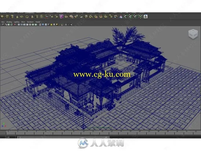Click frame 2 on the time slider
This screenshot has height=151, width=201.
pyautogui.click(x=8, y=131)
